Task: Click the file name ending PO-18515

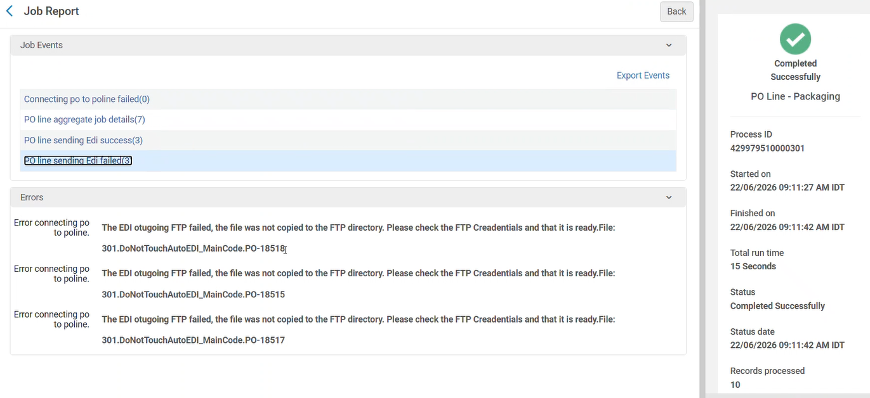Action: point(194,295)
